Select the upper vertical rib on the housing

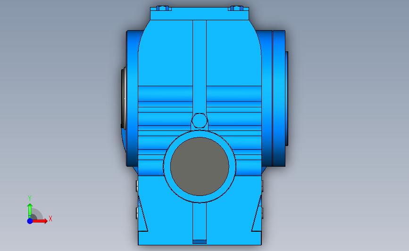200,66
